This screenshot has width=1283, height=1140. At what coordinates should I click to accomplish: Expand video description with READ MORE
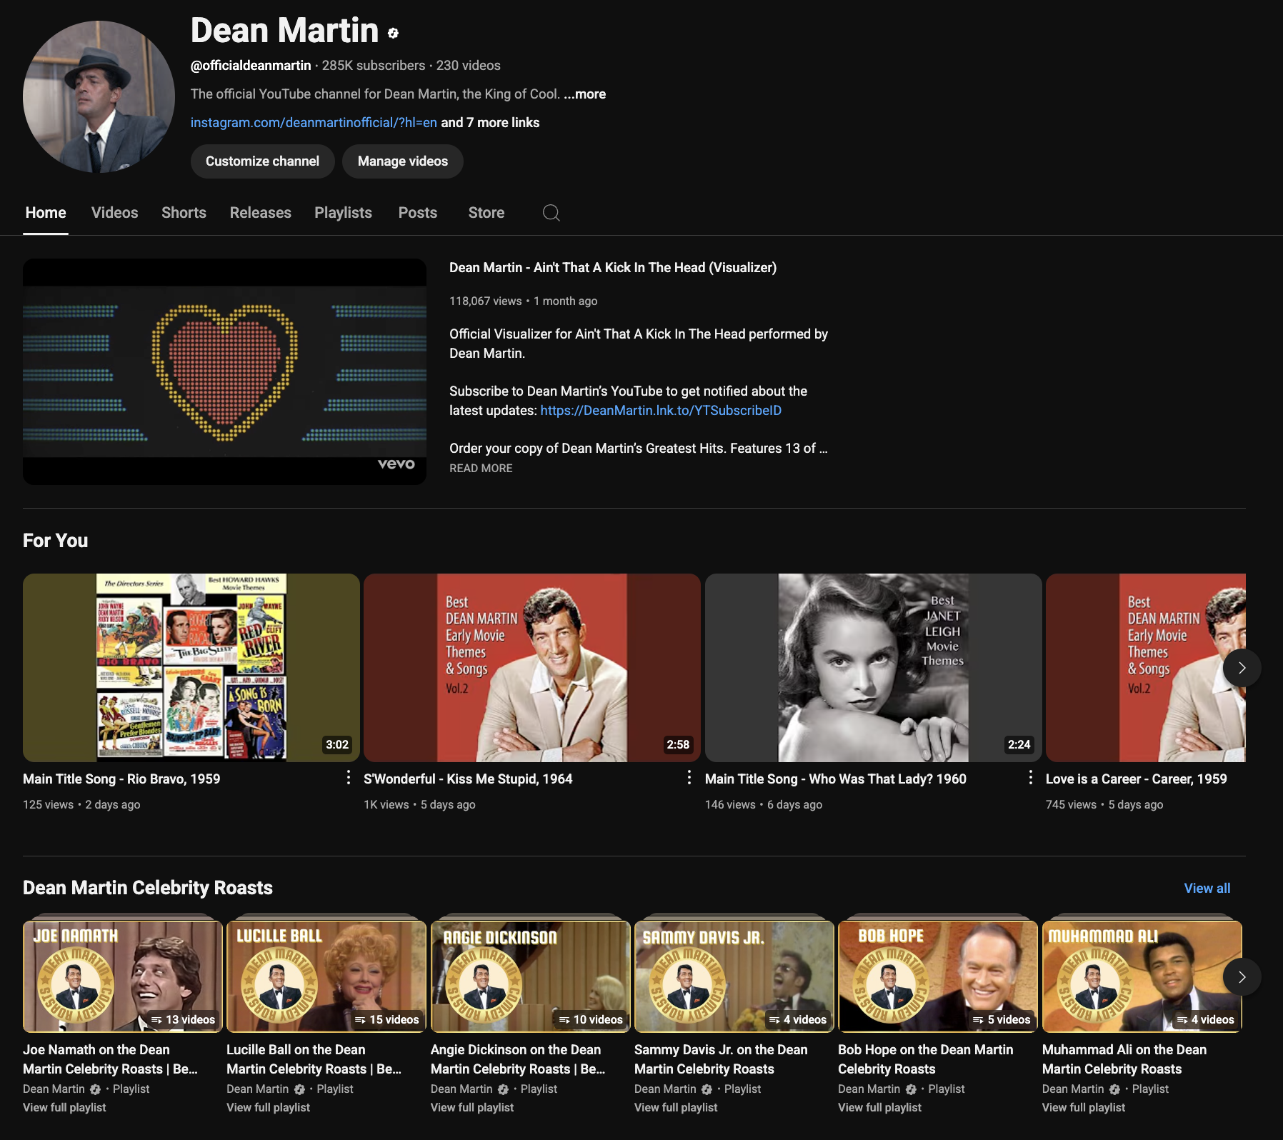click(x=481, y=468)
